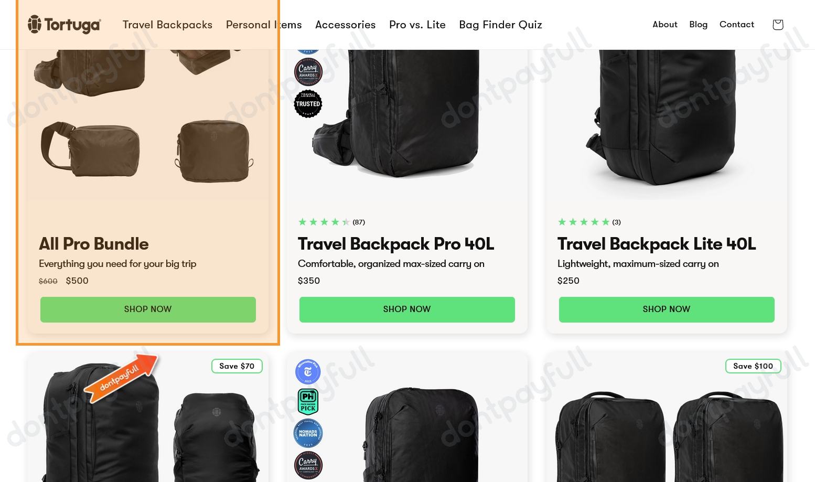Click the Wirecutter 2023 badge on lower product
Image resolution: width=815 pixels, height=482 pixels.
point(308,372)
